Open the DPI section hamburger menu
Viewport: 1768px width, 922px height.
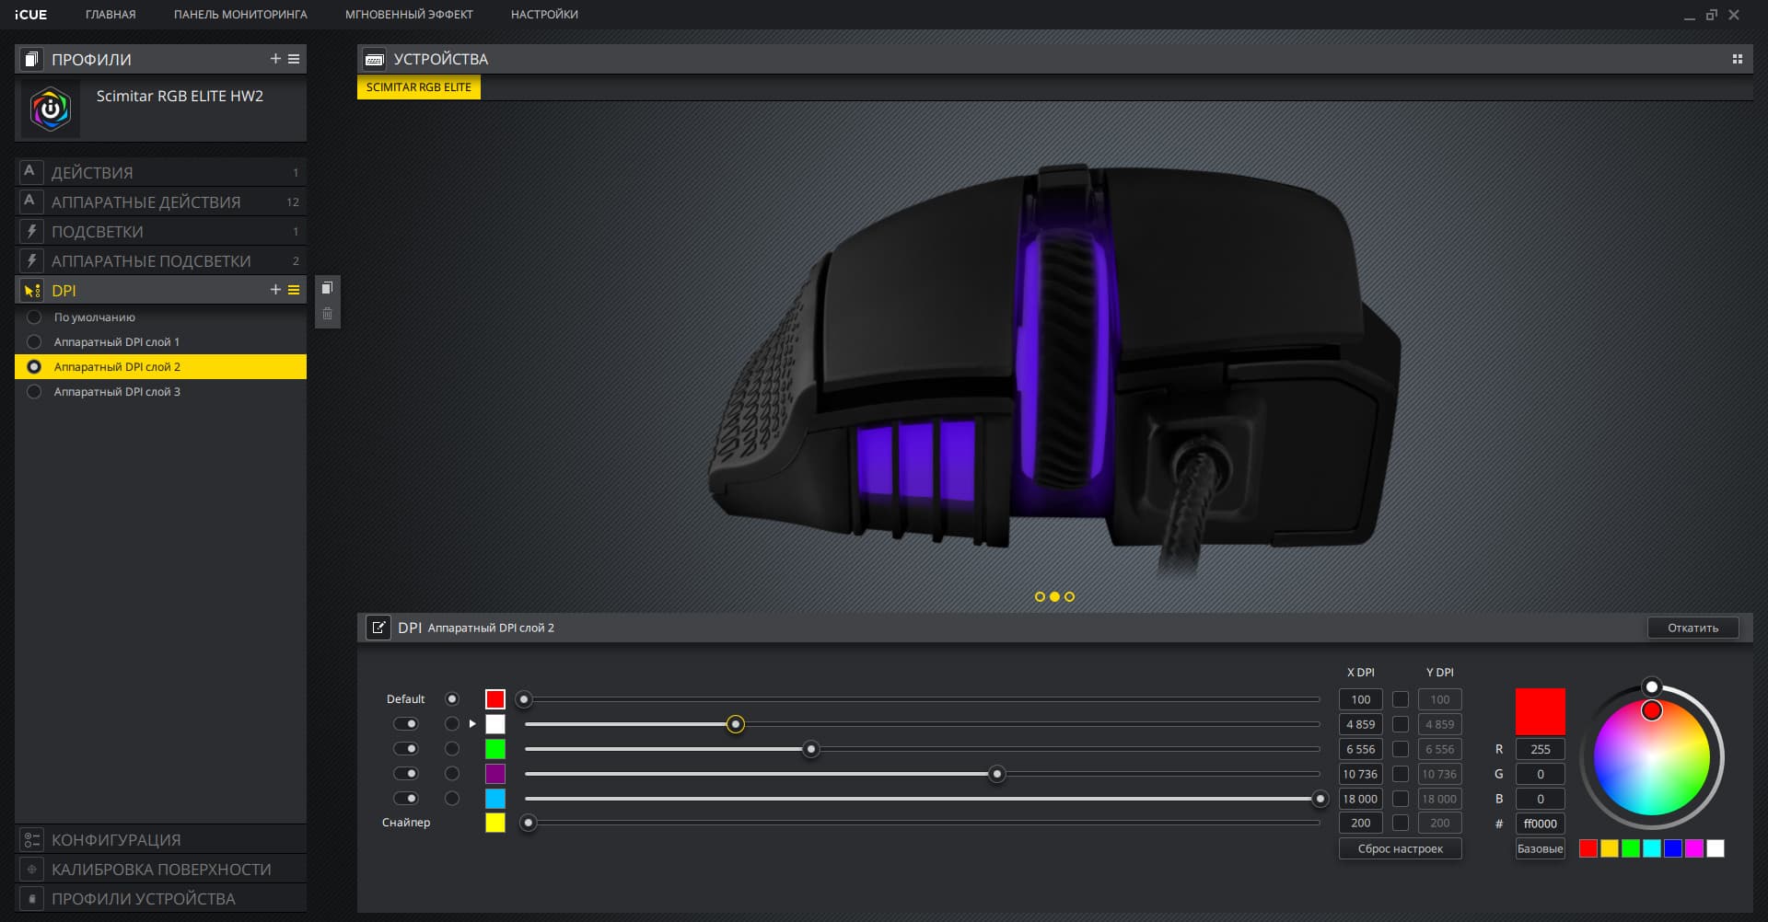coord(294,290)
